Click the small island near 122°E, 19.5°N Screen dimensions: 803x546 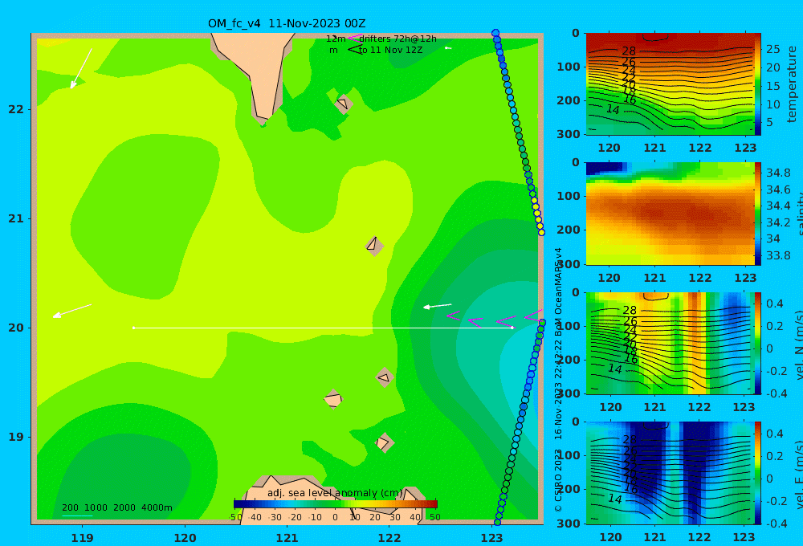click(385, 377)
